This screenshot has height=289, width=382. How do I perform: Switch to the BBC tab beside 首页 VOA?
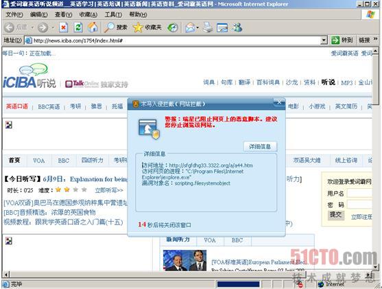click(x=63, y=161)
